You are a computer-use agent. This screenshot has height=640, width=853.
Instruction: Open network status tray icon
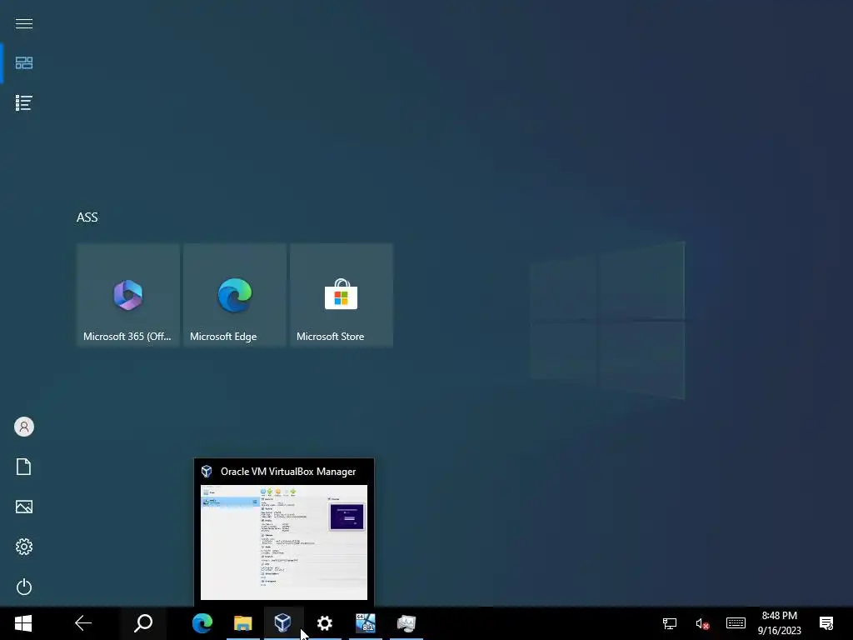click(670, 623)
